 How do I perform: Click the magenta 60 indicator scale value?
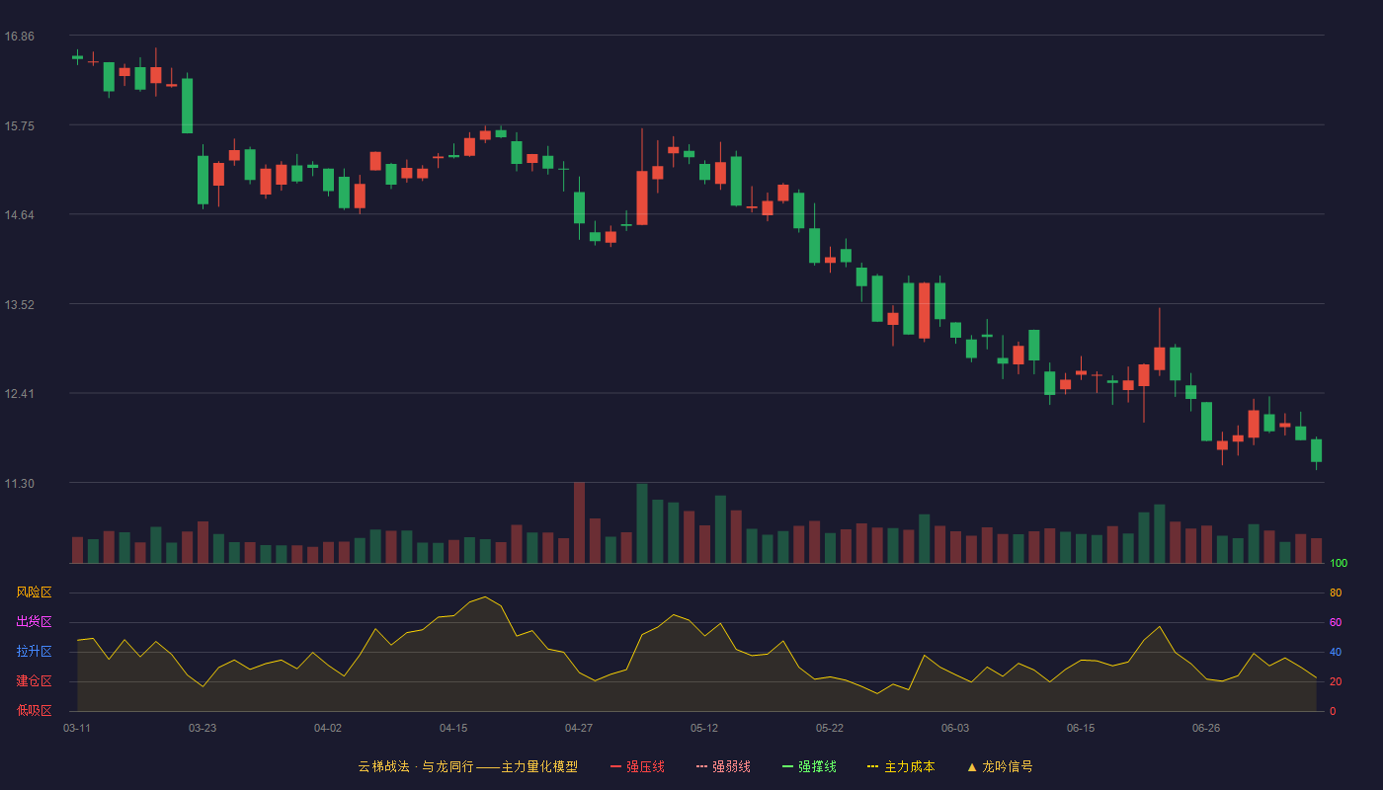[1336, 623]
